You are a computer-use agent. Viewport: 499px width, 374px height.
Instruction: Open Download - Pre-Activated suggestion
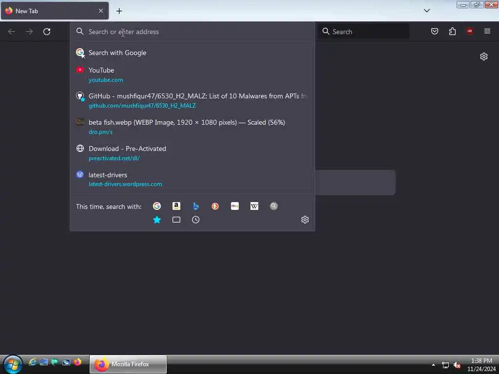[192, 153]
